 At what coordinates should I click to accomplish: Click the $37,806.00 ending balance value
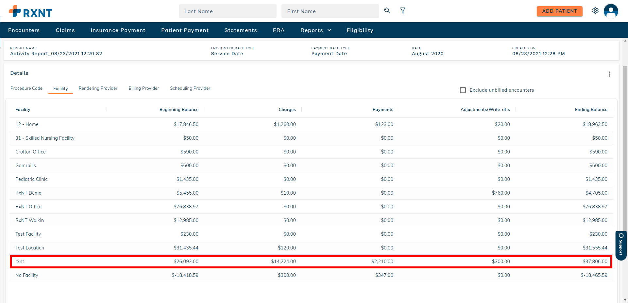tap(595, 262)
